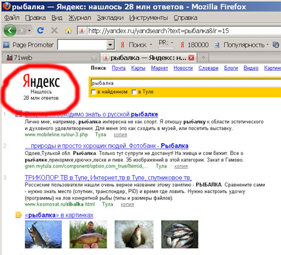Close the 71web tab
Image resolution: width=281 pixels, height=255 pixels.
tap(94, 57)
